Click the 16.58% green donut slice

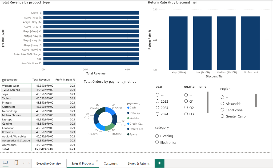110,127
